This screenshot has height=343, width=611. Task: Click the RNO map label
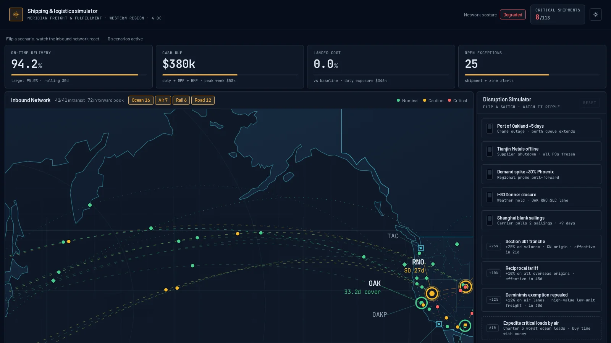coord(418,262)
